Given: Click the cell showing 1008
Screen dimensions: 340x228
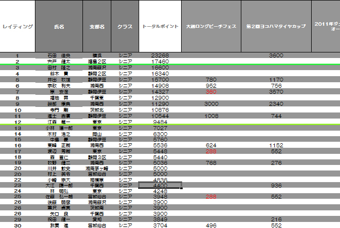Looking at the screenshot, I should [x=211, y=116].
